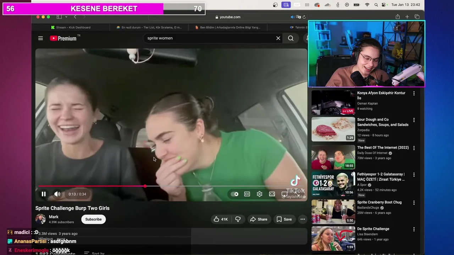This screenshot has width=454, height=255.
Task: Open Konya Afyon Eskişehir live video thumbnail
Action: (333, 102)
